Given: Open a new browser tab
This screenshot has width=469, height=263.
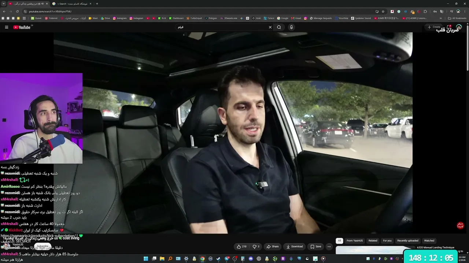Looking at the screenshot, I should (97, 4).
